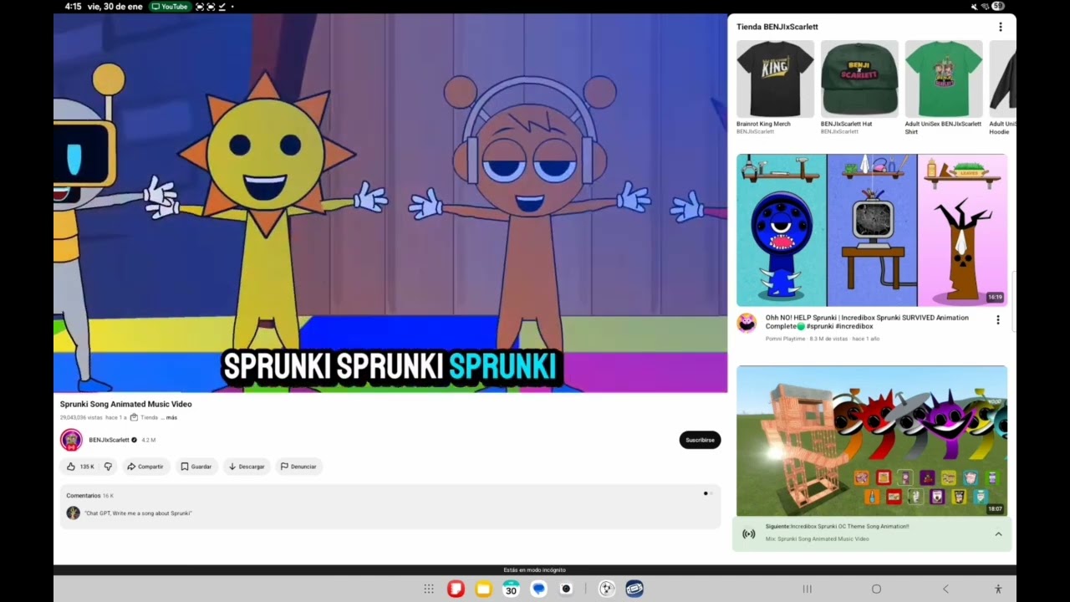Open the Camera app in taskbar
This screenshot has width=1070, height=602.
coord(566,589)
